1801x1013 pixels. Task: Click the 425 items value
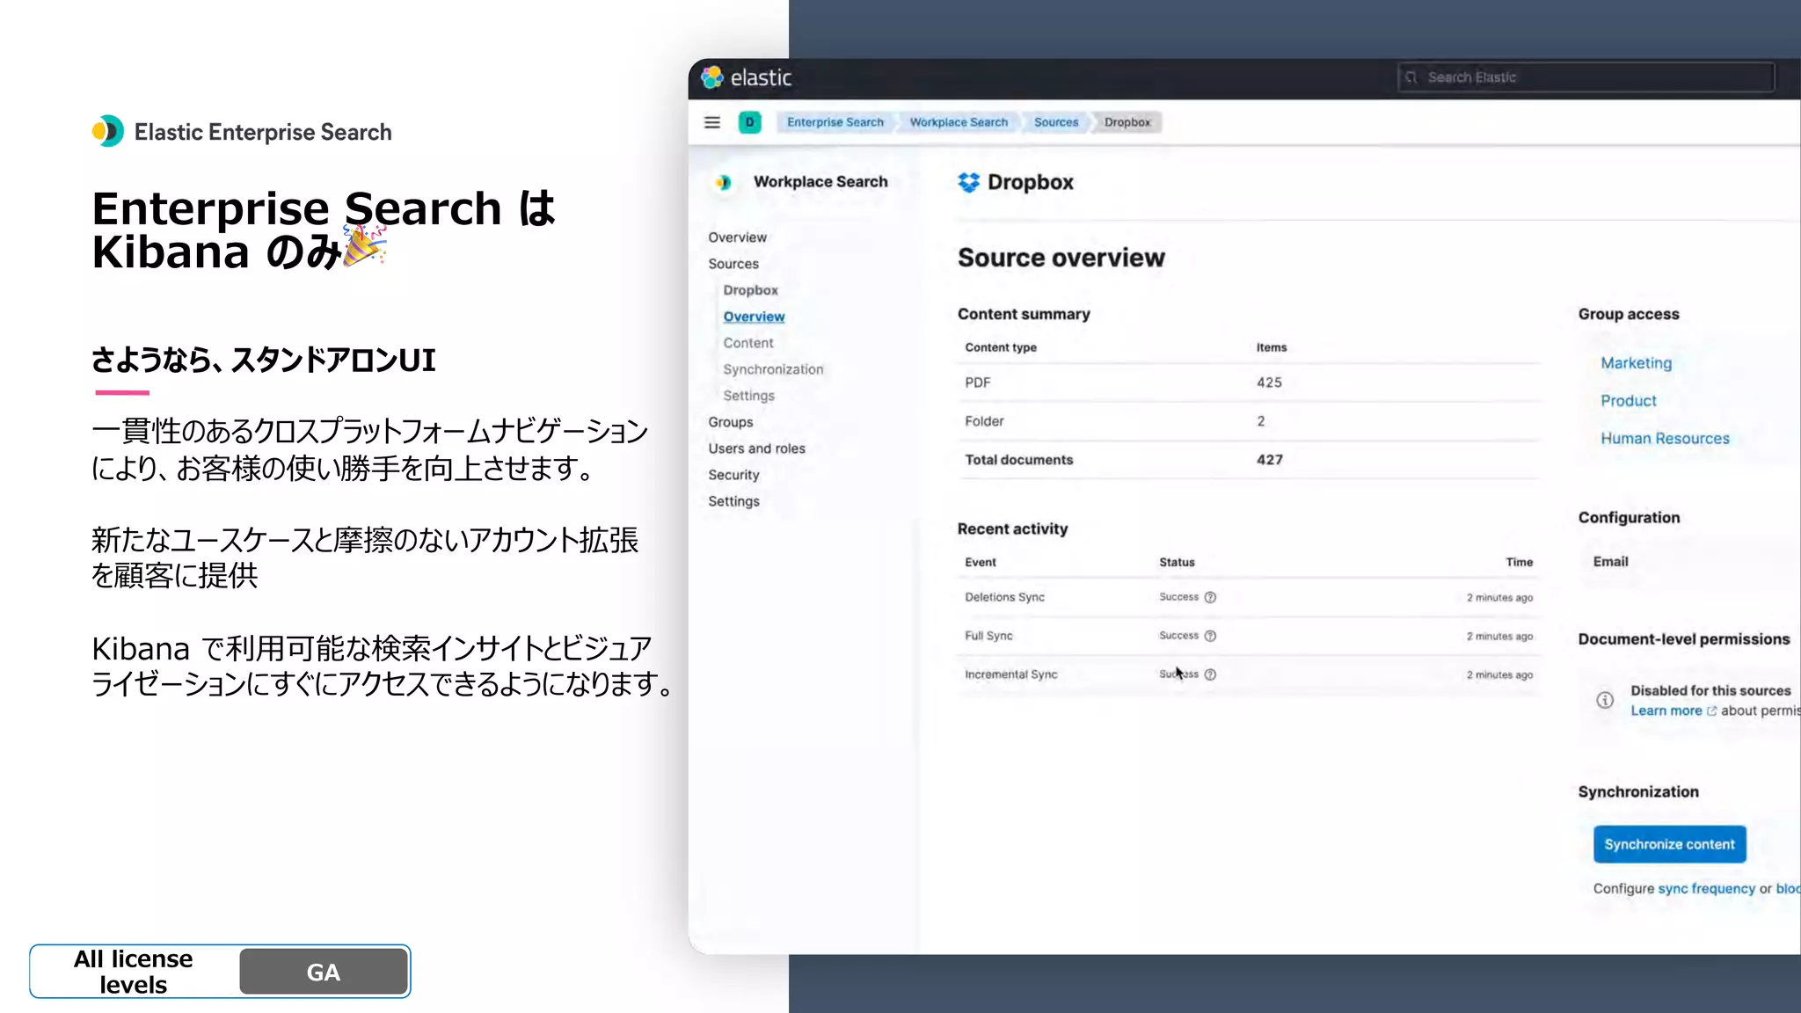[x=1269, y=383]
